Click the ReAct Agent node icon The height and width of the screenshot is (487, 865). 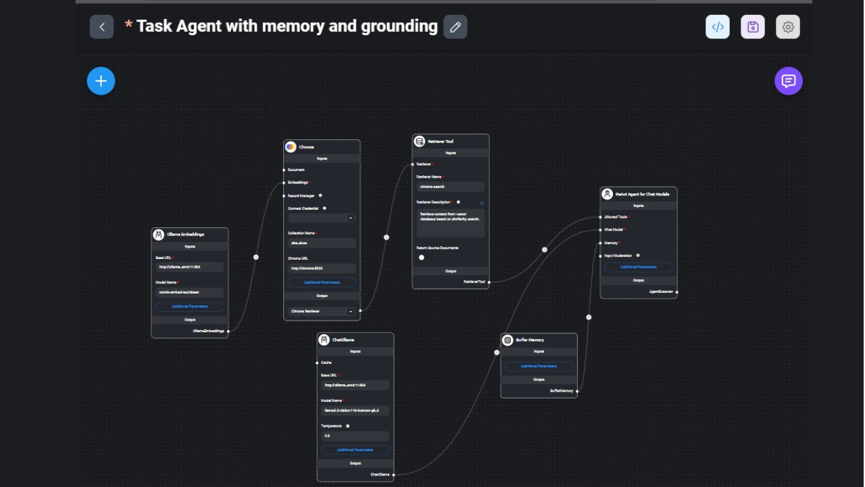click(x=608, y=194)
